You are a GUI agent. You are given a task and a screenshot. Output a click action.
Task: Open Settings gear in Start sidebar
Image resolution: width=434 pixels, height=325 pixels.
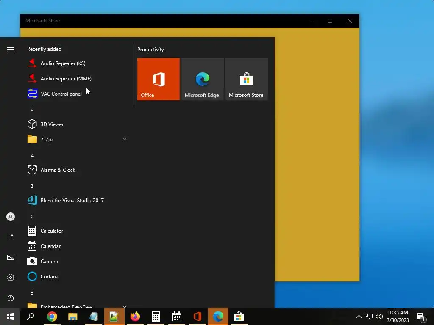pyautogui.click(x=11, y=278)
